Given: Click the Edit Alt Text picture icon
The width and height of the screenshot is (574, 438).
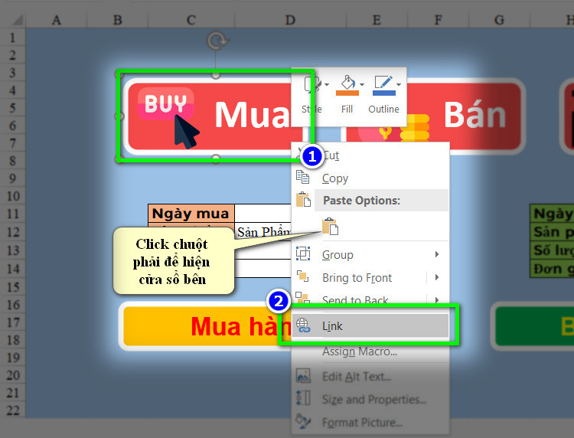Looking at the screenshot, I should 303,376.
